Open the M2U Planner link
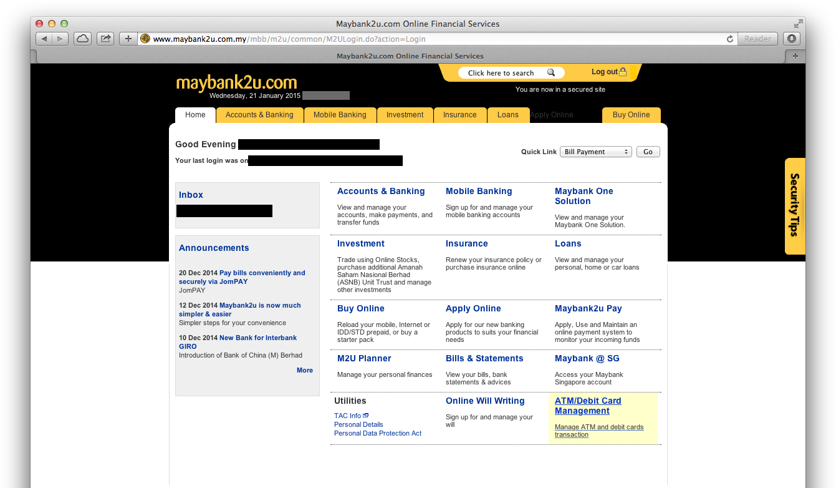The height and width of the screenshot is (488, 836). pyautogui.click(x=364, y=358)
